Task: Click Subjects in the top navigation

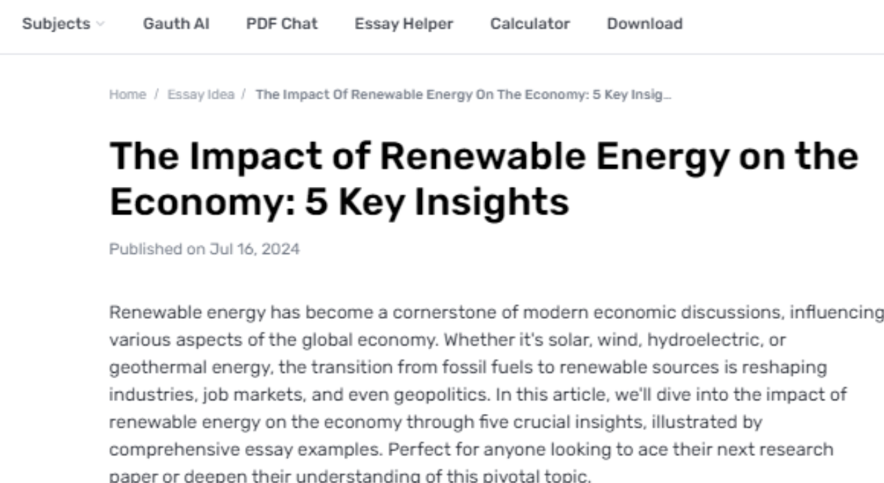Action: click(x=55, y=24)
